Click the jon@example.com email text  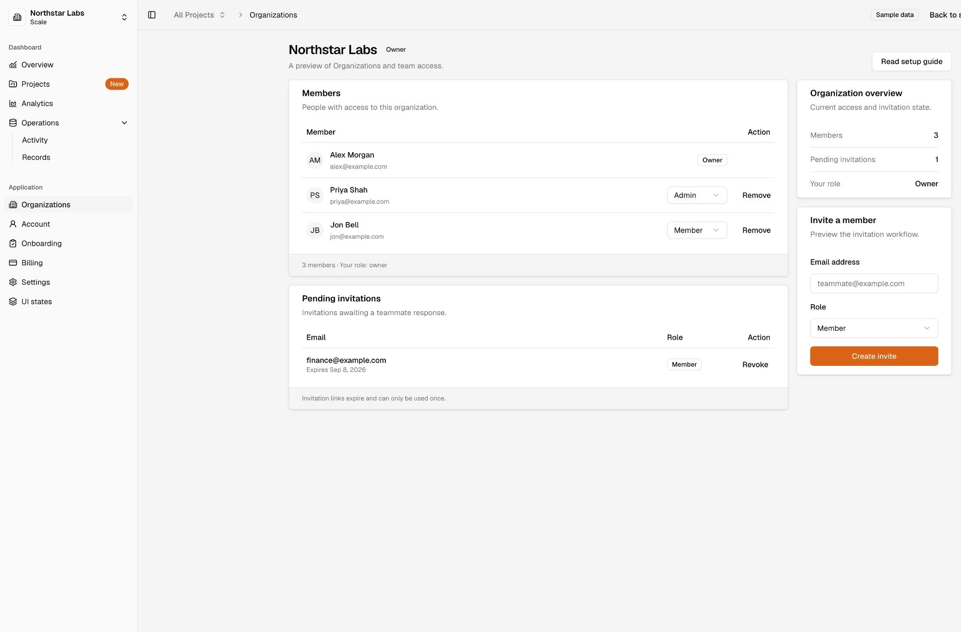click(356, 237)
